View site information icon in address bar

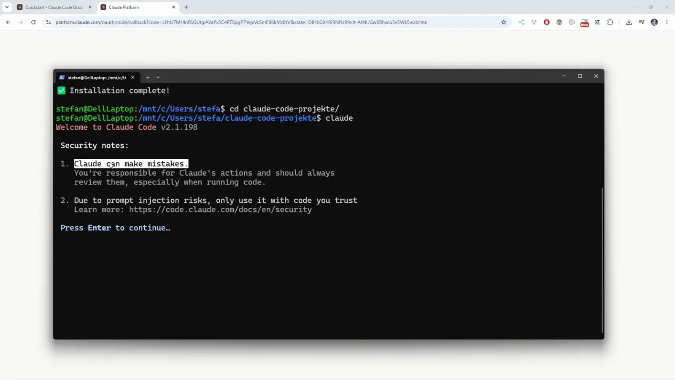click(x=49, y=22)
